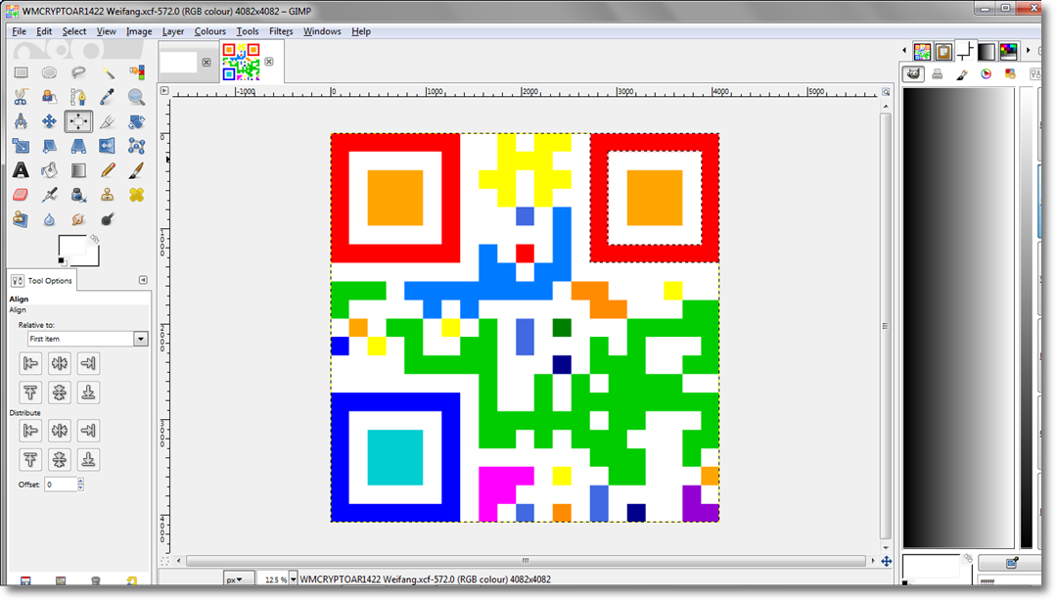Select the Flip tool
The width and height of the screenshot is (1057, 602).
pyautogui.click(x=108, y=146)
